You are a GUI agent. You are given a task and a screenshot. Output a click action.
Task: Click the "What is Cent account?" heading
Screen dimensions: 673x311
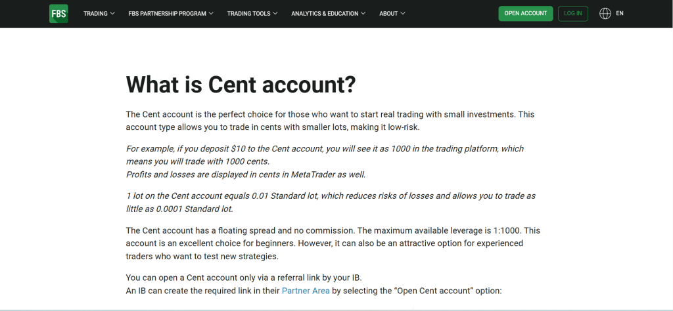click(241, 84)
